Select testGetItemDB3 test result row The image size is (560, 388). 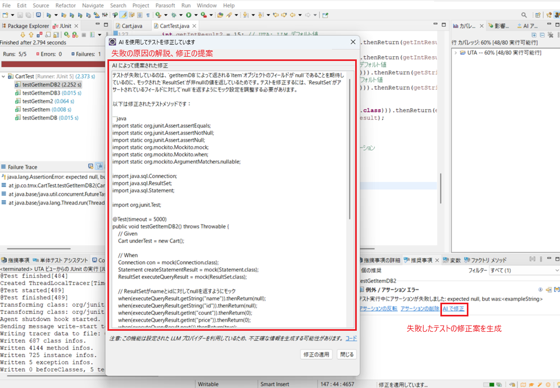pyautogui.click(x=48, y=93)
